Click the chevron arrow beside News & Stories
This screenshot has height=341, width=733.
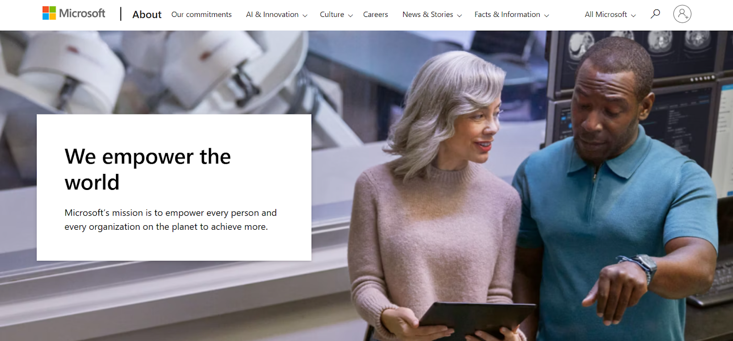click(x=459, y=16)
